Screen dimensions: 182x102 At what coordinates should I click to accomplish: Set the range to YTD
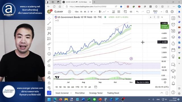[x=77, y=87]
